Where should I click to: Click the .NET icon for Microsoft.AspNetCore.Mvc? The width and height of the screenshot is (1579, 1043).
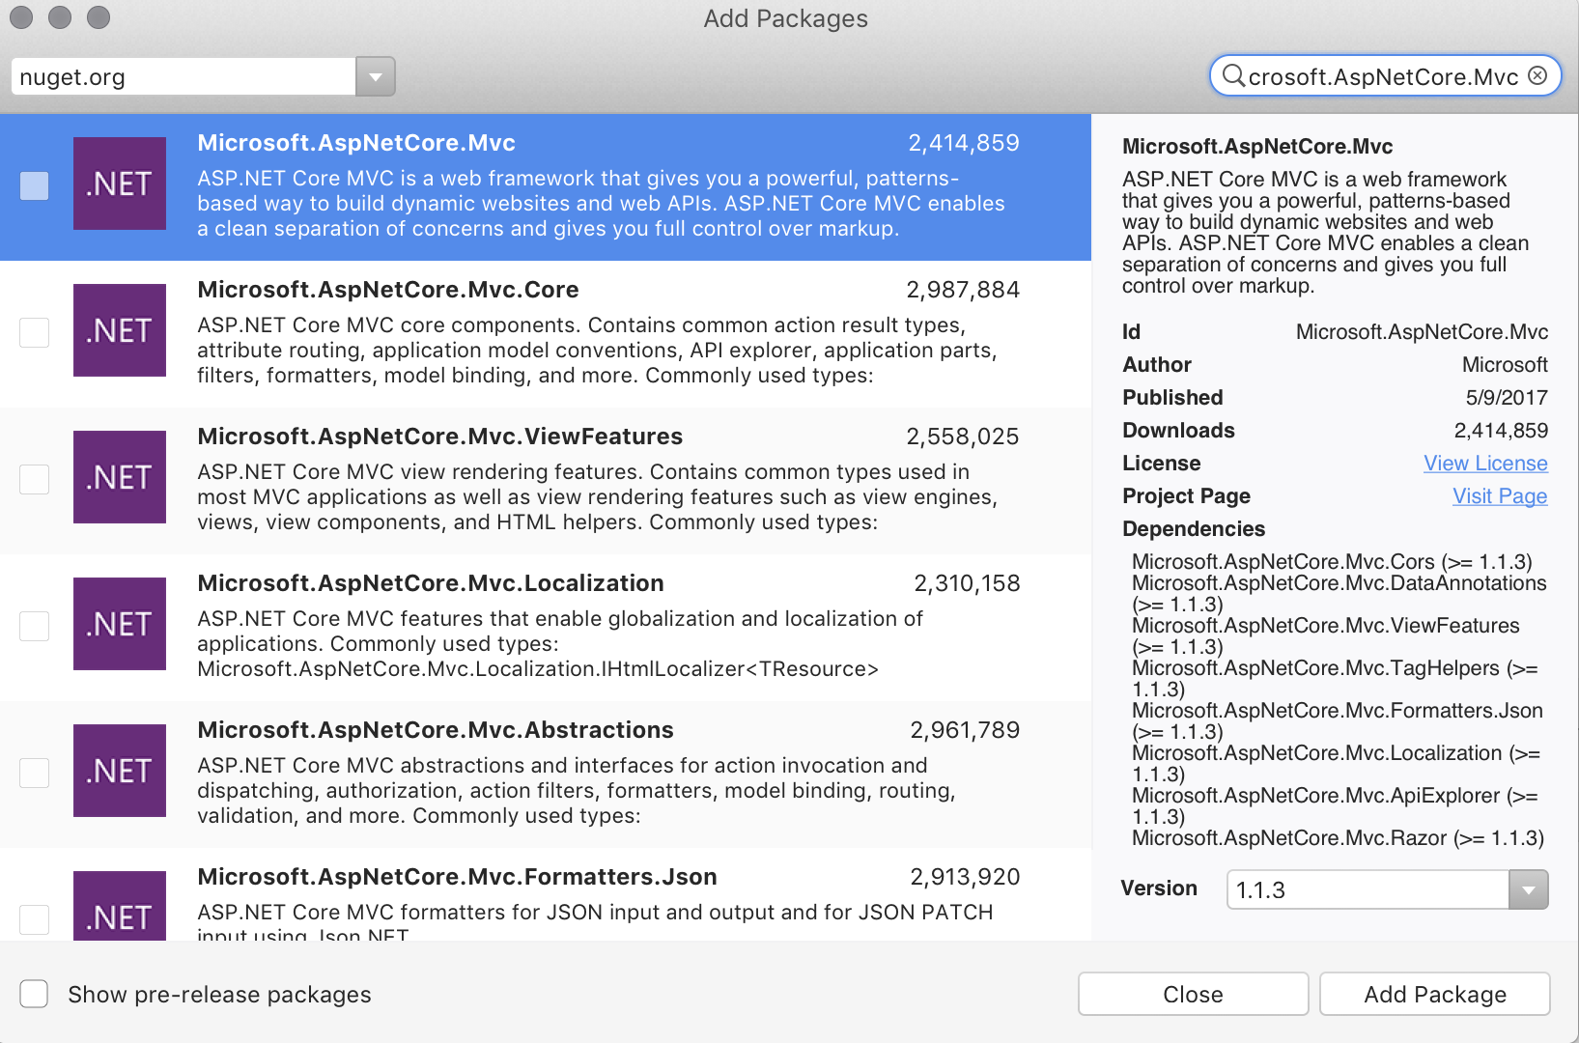120,183
